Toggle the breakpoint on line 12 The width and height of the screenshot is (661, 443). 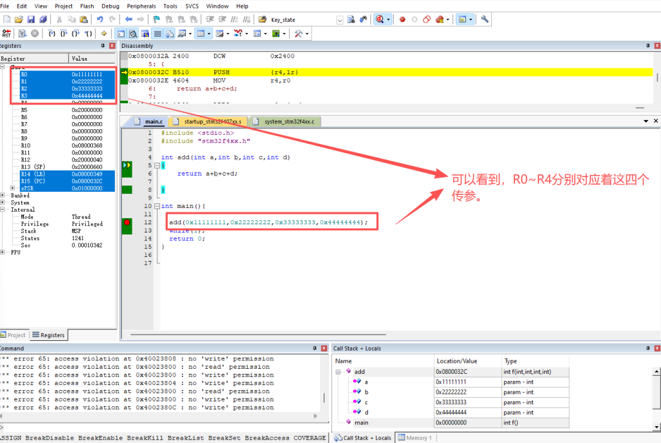click(127, 222)
